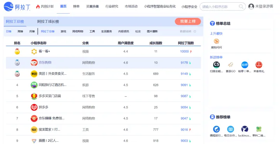Open the 市场活动 navigation item
The height and width of the screenshot is (144, 280).
[x=131, y=7]
